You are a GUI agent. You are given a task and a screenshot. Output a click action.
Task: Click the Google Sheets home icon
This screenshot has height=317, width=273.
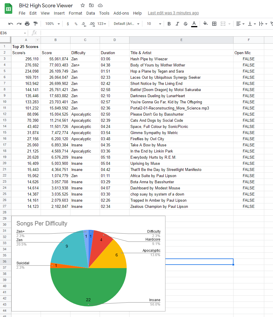point(8,9)
